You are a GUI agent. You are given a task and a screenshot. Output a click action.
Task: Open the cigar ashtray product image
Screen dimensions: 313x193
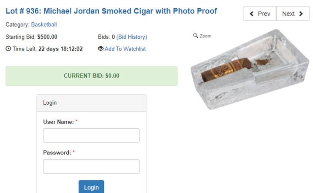(250, 70)
